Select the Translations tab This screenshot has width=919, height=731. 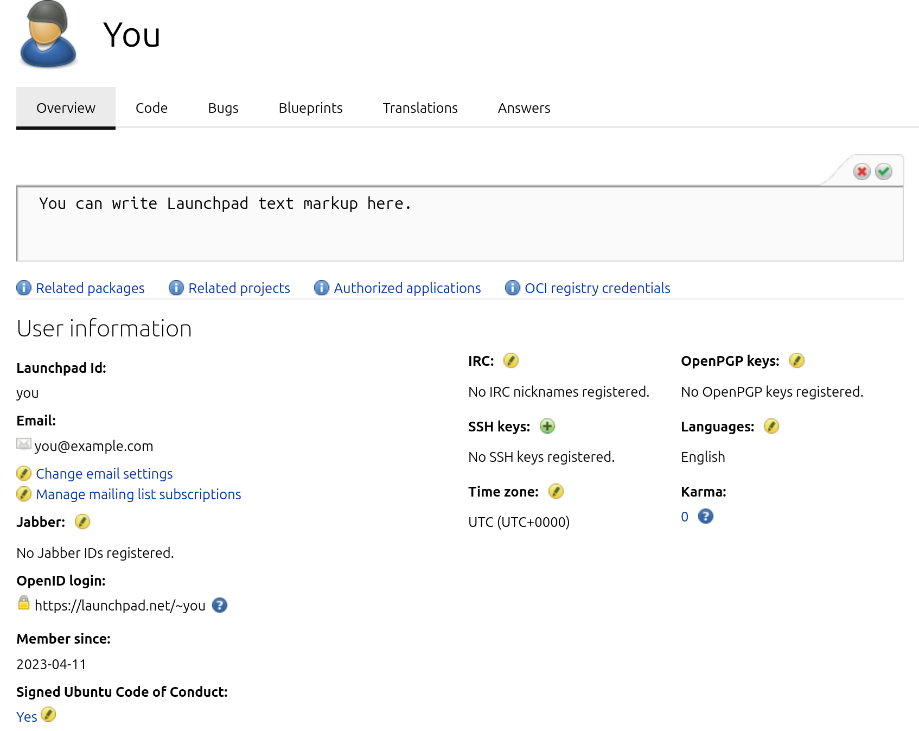[420, 108]
